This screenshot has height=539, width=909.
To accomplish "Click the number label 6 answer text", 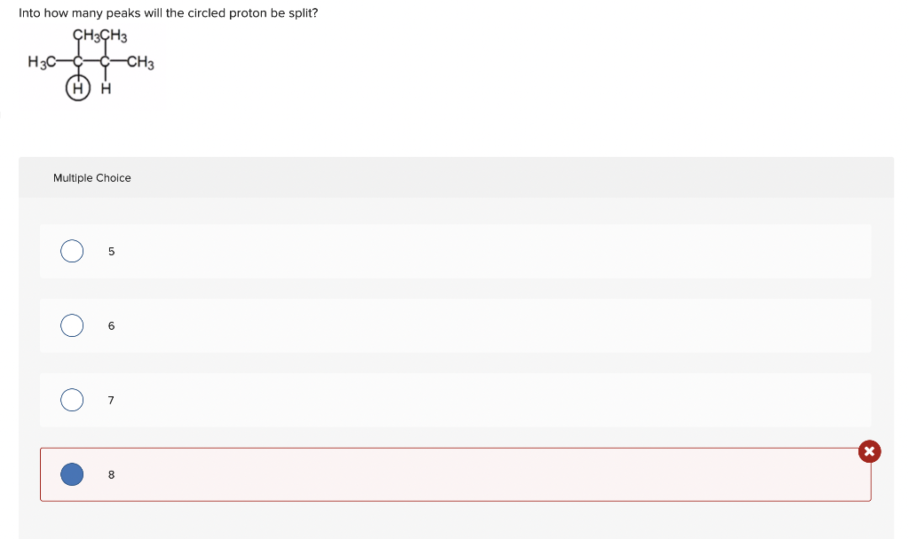I will tap(111, 326).
